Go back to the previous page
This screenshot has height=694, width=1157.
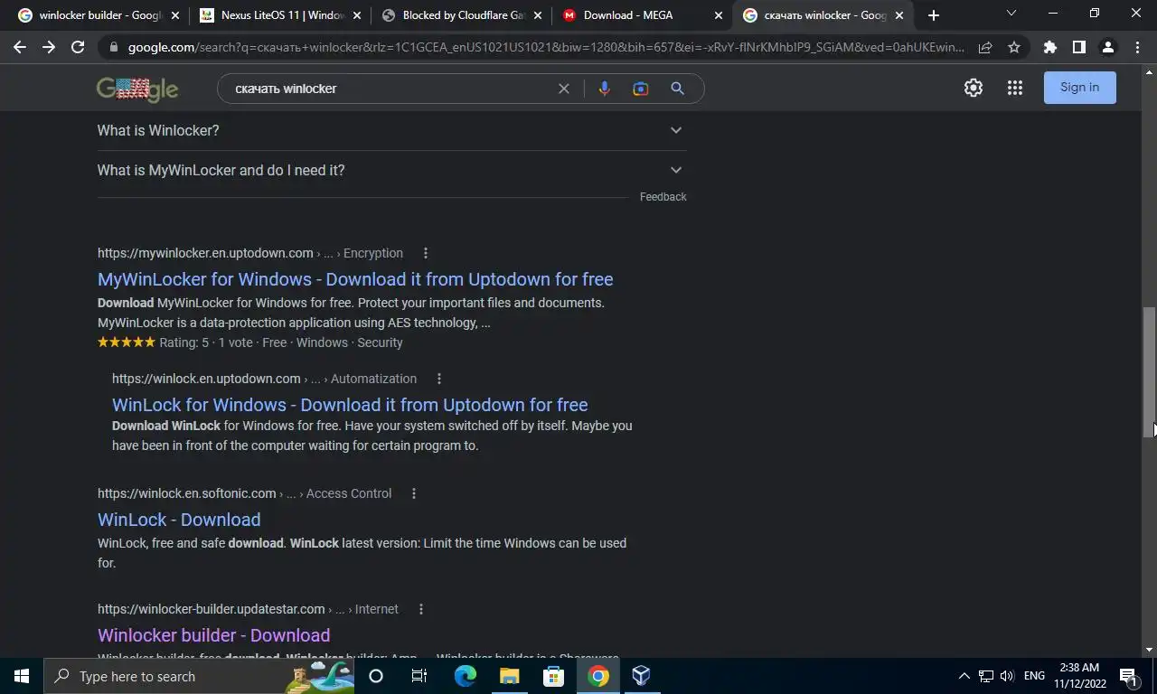point(20,47)
